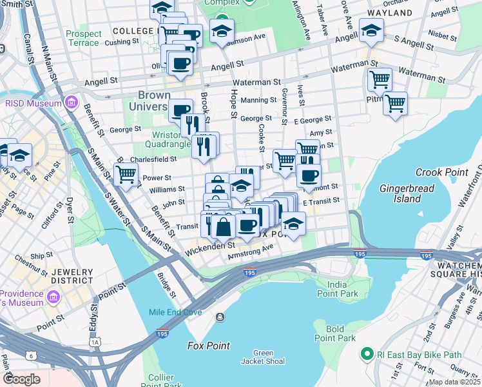The image size is (482, 387).
Task: Click the coffee cup marker on Angell St
Action: (180, 65)
